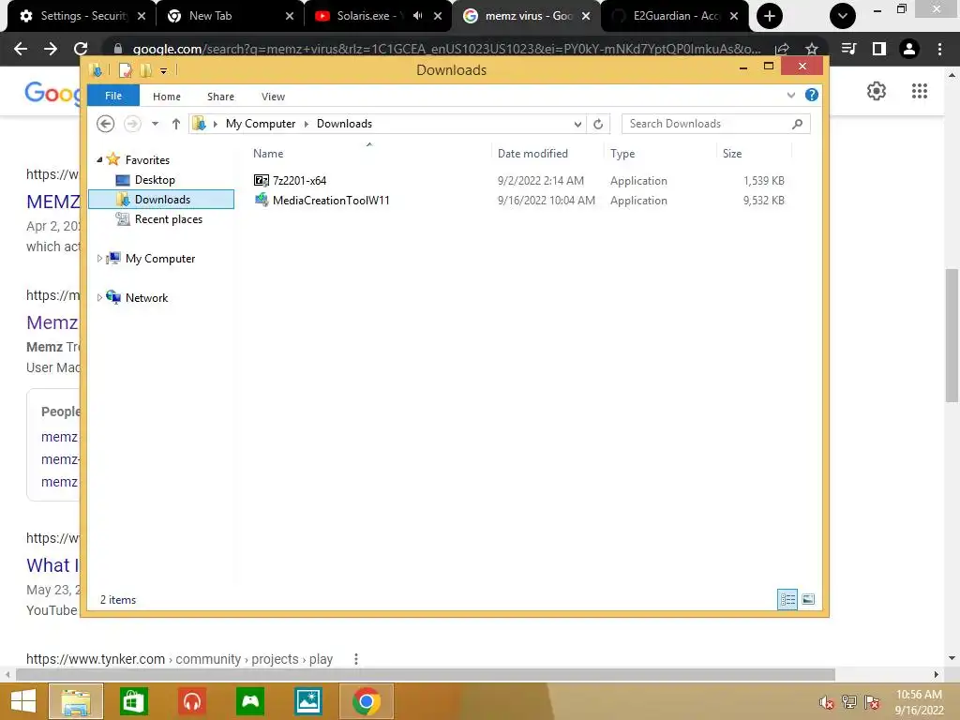Click the taskbar clock
This screenshot has width=960, height=720.
click(919, 702)
